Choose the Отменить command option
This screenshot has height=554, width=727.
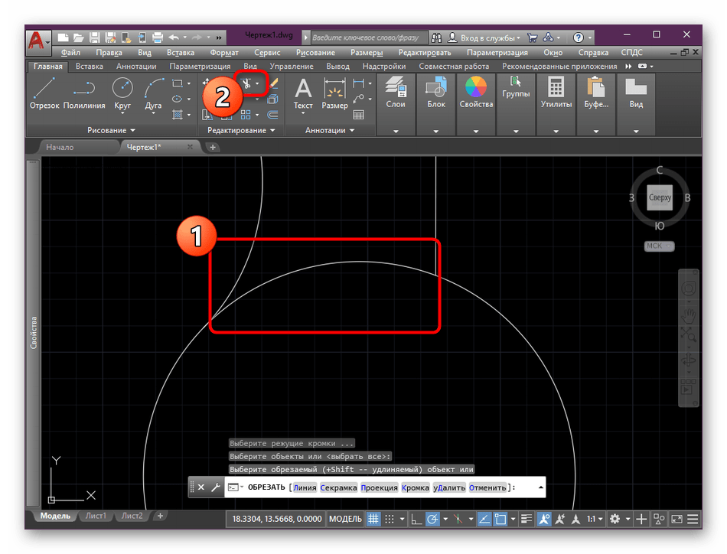(487, 487)
